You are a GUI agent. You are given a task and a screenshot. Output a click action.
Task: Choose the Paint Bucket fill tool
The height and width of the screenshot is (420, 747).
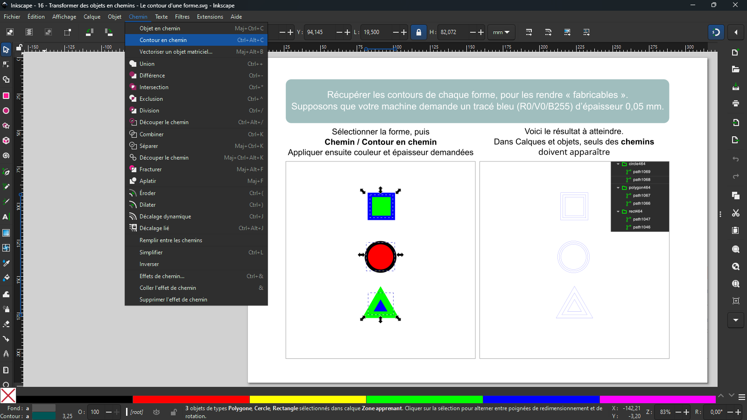6,278
